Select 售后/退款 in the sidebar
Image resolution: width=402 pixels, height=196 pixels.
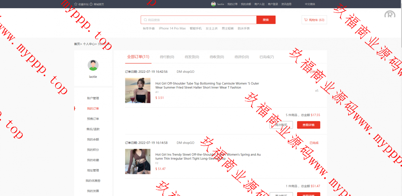[x=93, y=129]
